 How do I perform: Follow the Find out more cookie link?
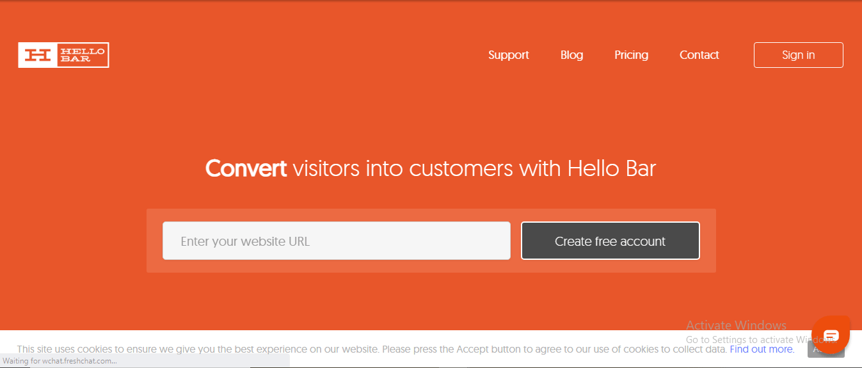[x=762, y=349]
